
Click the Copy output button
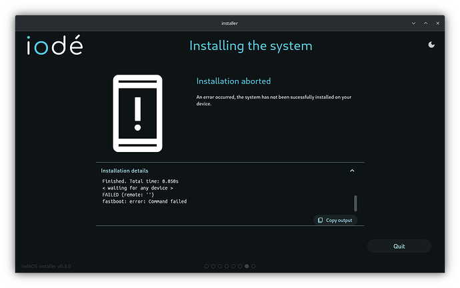[335, 220]
